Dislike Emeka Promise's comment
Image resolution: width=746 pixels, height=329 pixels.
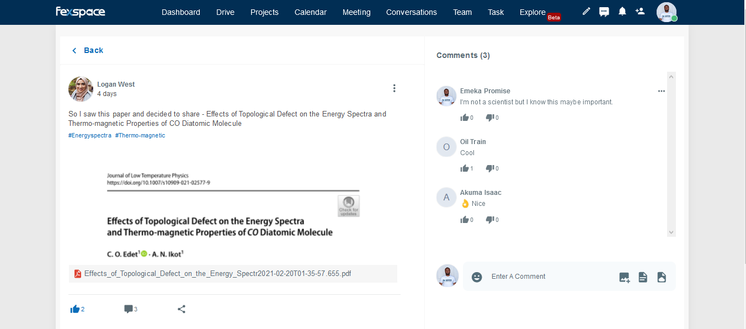coord(490,118)
